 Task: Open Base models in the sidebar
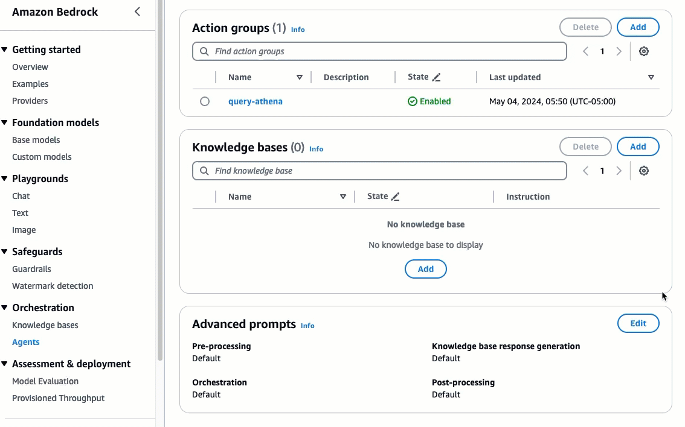coord(36,140)
